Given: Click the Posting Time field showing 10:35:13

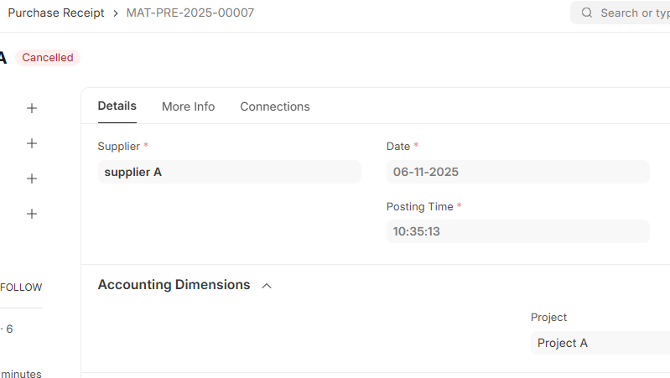Looking at the screenshot, I should 517,231.
